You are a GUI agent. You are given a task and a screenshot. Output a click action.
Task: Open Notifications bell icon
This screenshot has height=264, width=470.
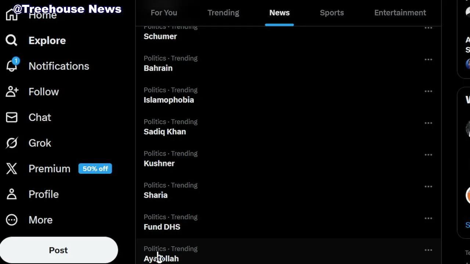(11, 66)
